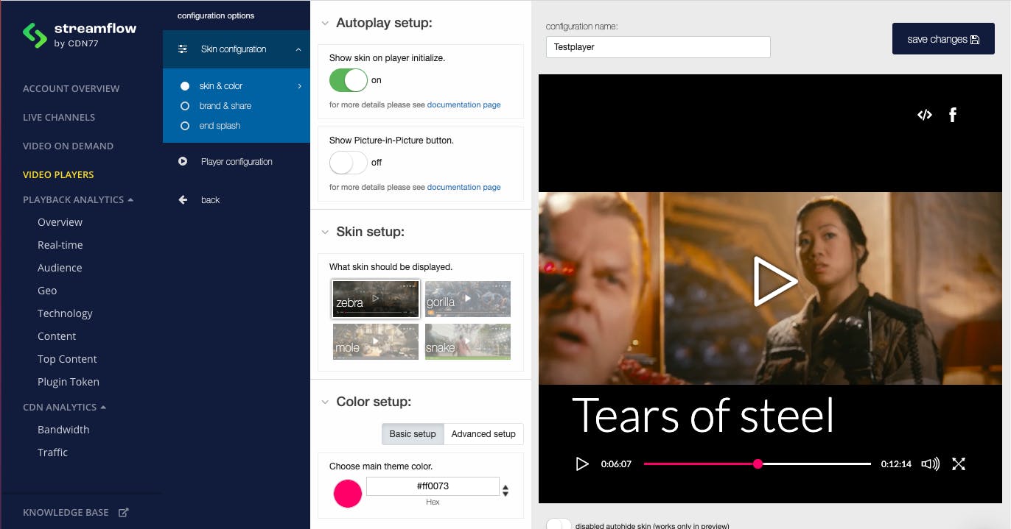
Task: Click the Facebook share icon in player
Action: 953,115
